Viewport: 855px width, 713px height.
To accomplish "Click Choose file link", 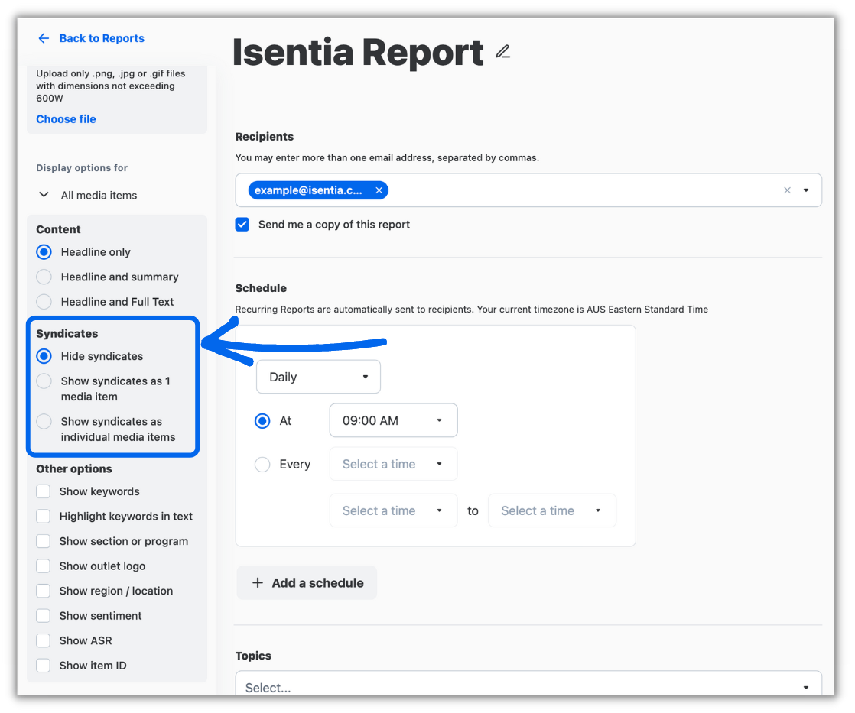I will click(x=66, y=118).
